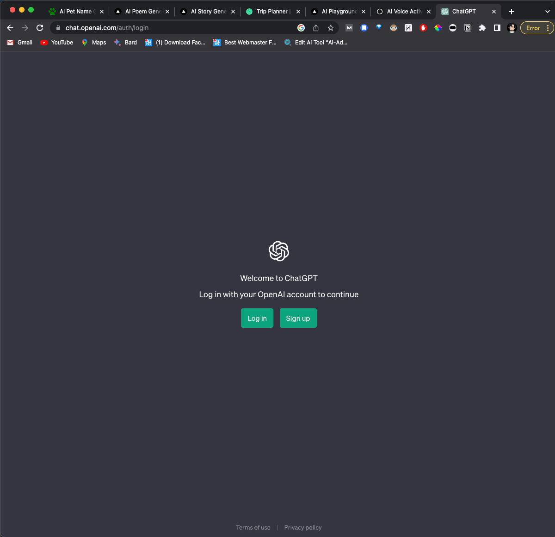Click the Sign up button

(298, 318)
